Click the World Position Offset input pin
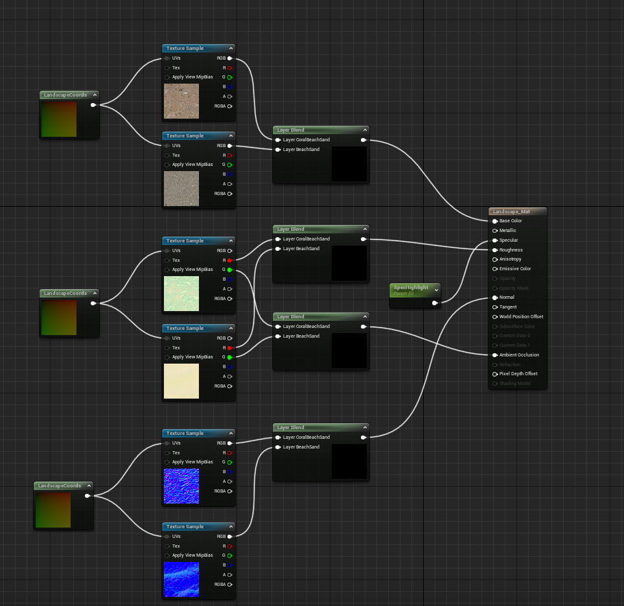 (x=495, y=317)
